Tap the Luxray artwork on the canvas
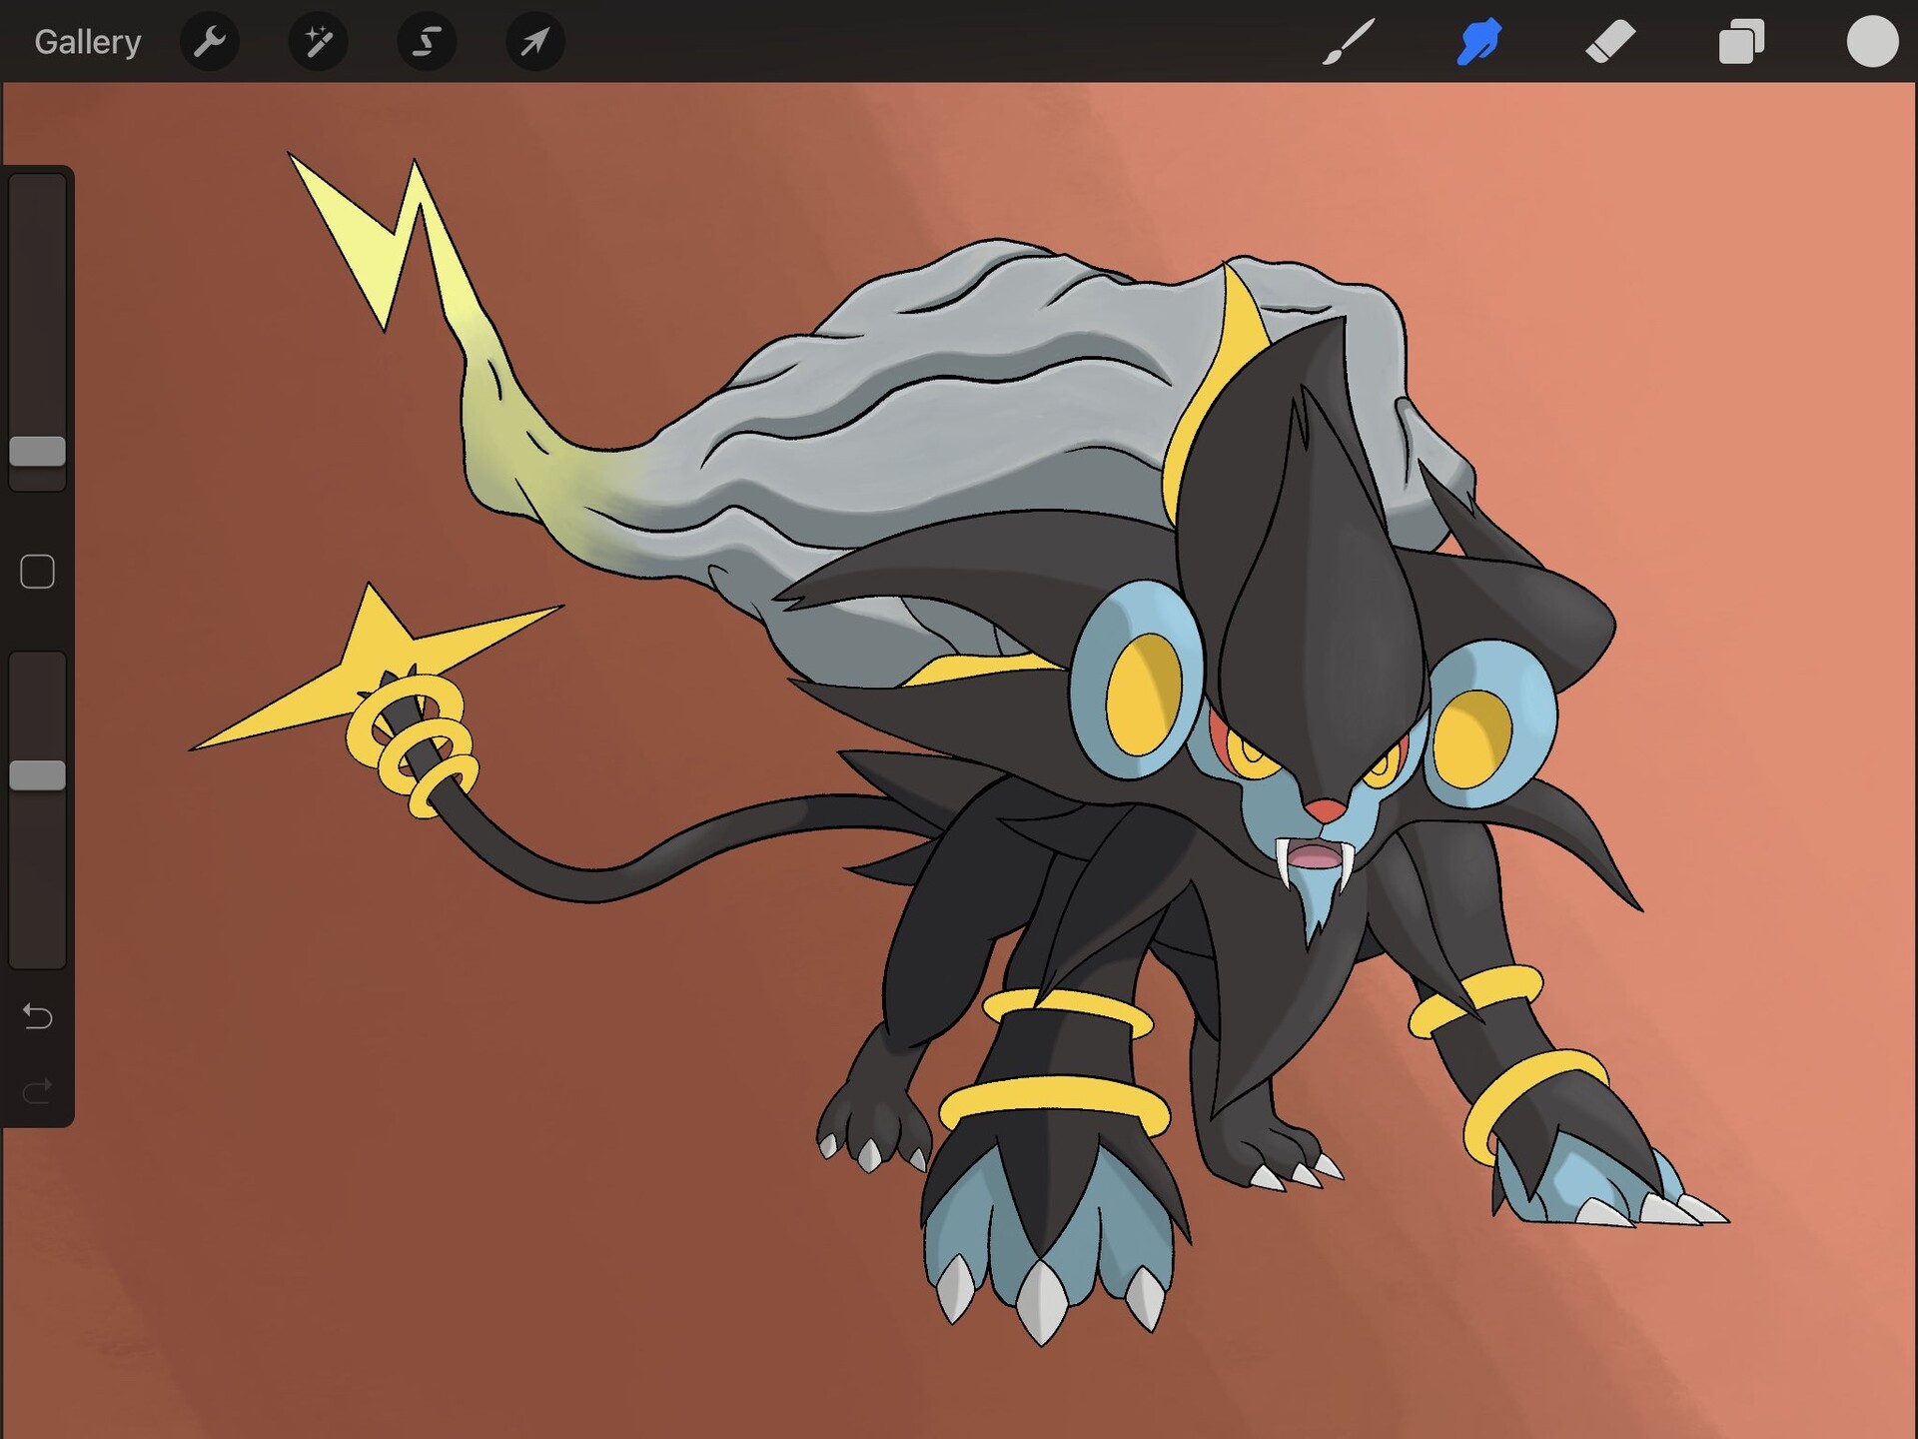Viewport: 1918px width, 1439px height. tap(1249, 799)
